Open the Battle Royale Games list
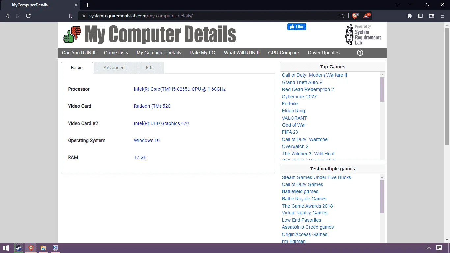The image size is (450, 253). tap(304, 199)
